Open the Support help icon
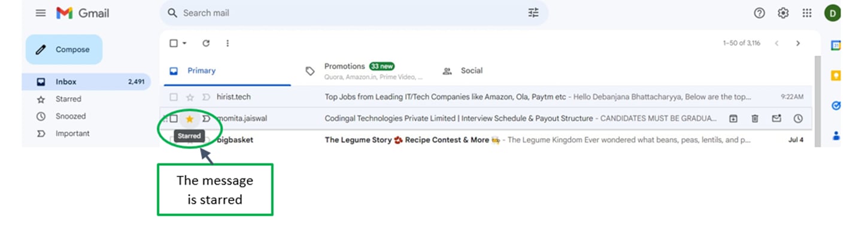This screenshot has width=862, height=225. [759, 13]
